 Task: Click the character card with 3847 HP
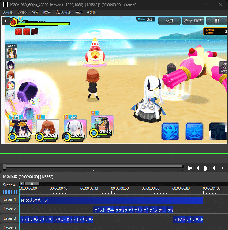pos(102,126)
